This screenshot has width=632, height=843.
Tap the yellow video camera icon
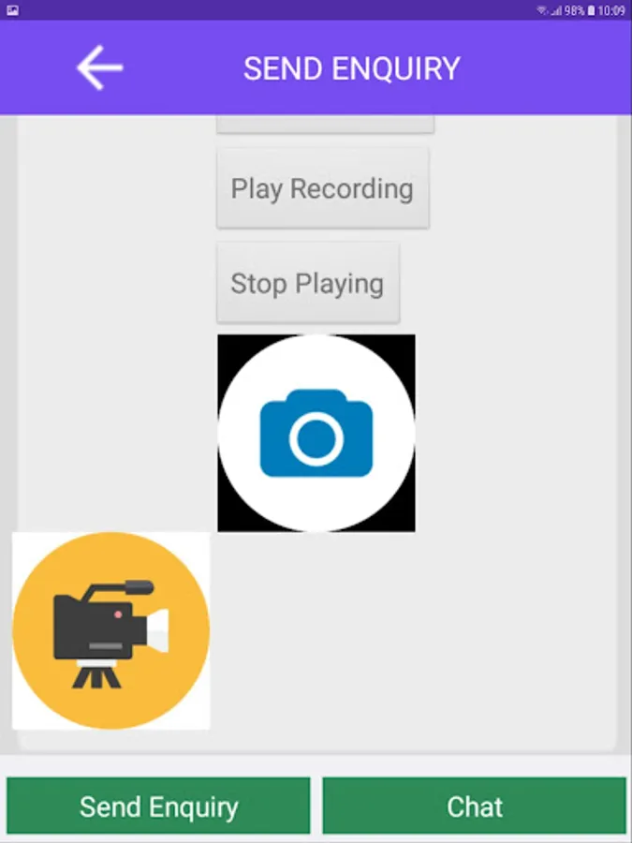(x=111, y=630)
